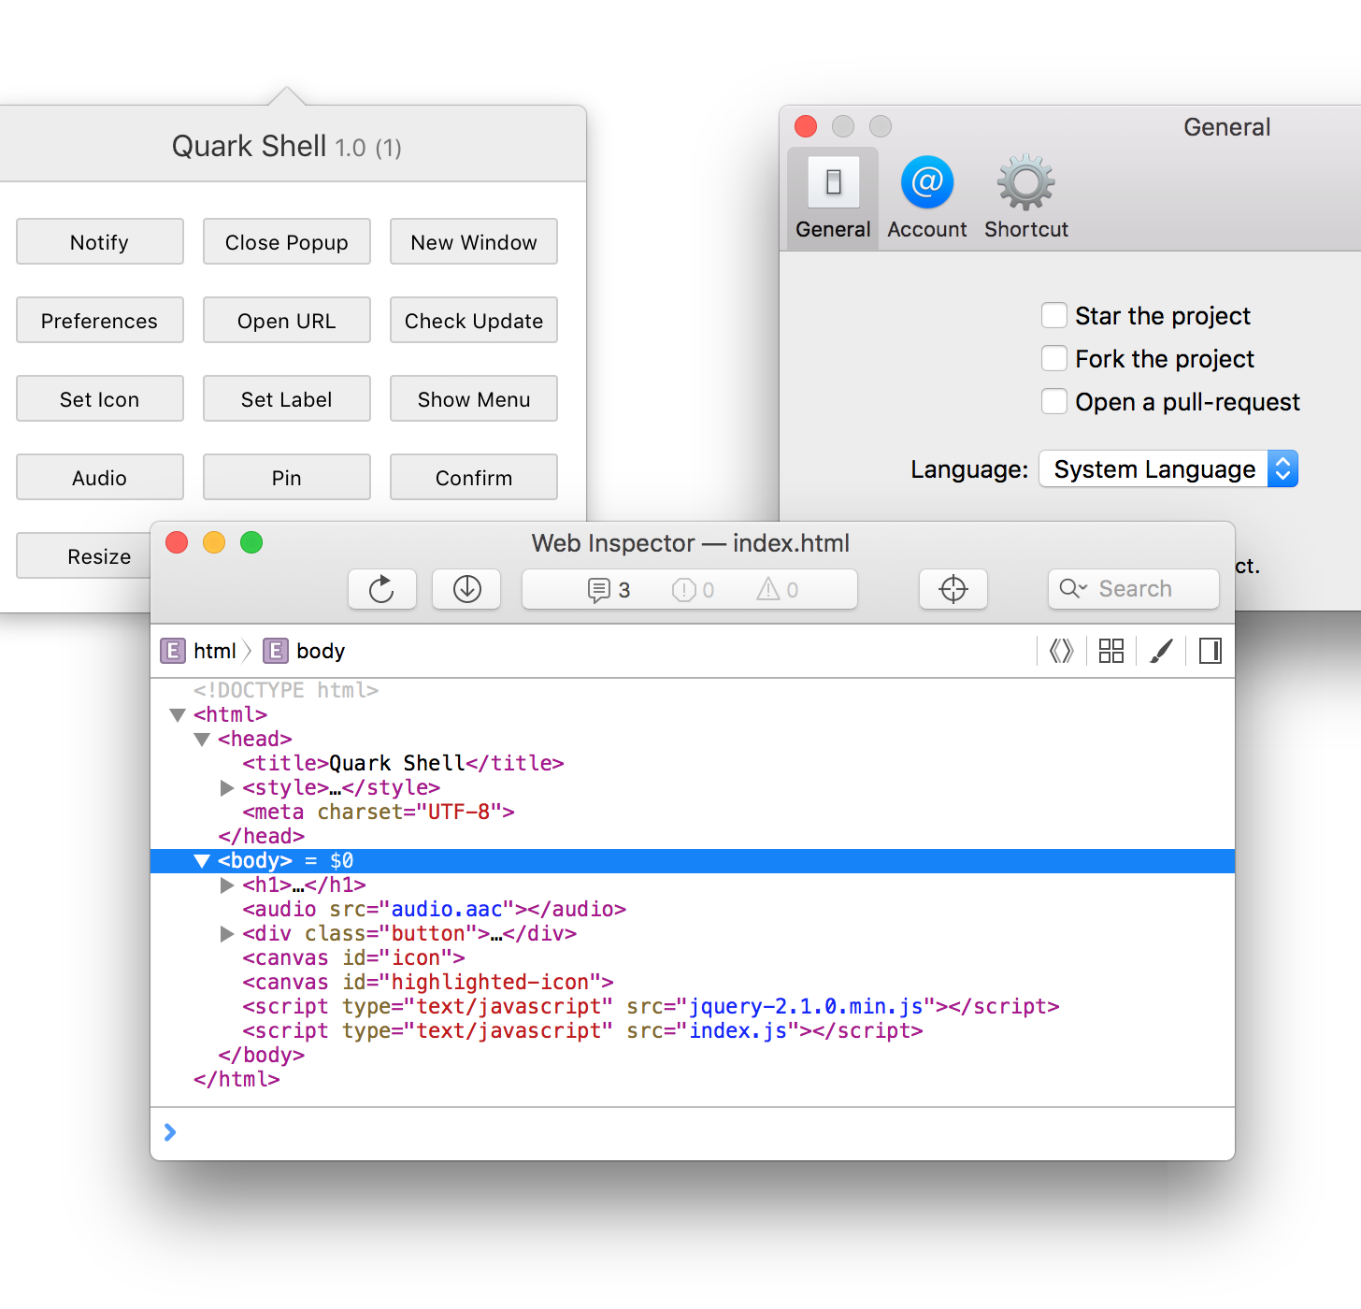
Task: Click the paint flashing brush icon
Action: (1161, 651)
